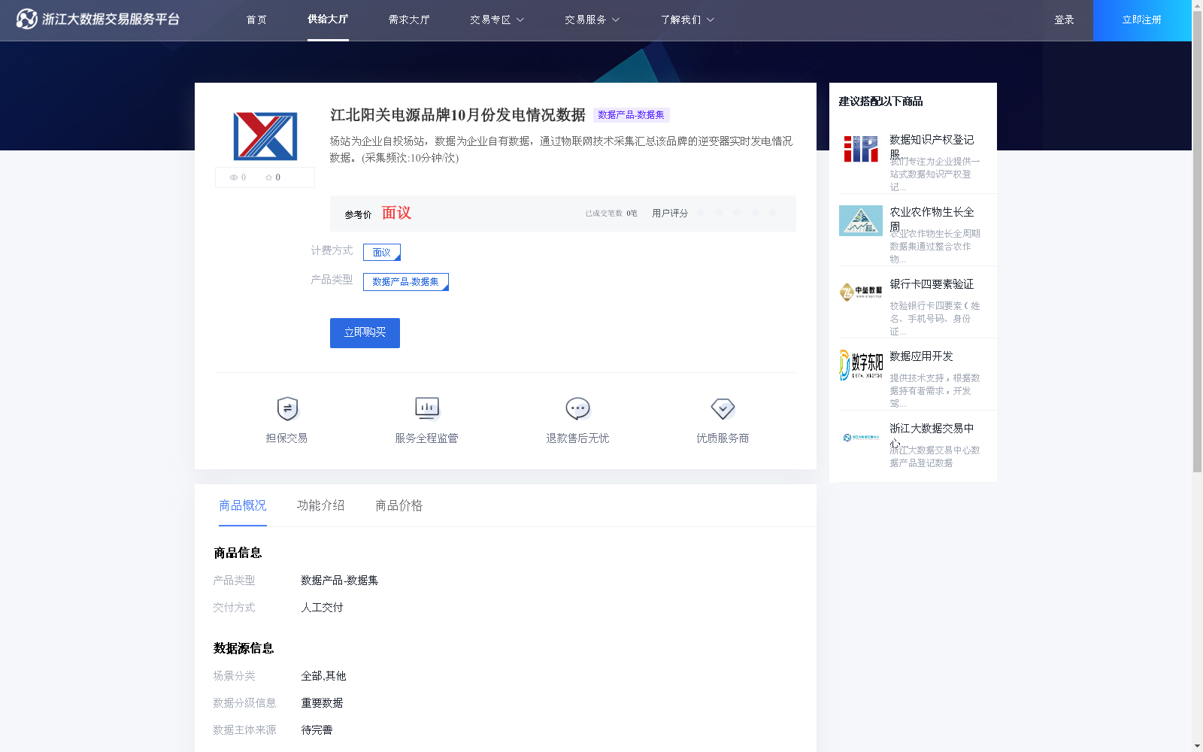The height and width of the screenshot is (752, 1203).
Task: Click the 已成交笔数 0笔 text
Action: [611, 214]
